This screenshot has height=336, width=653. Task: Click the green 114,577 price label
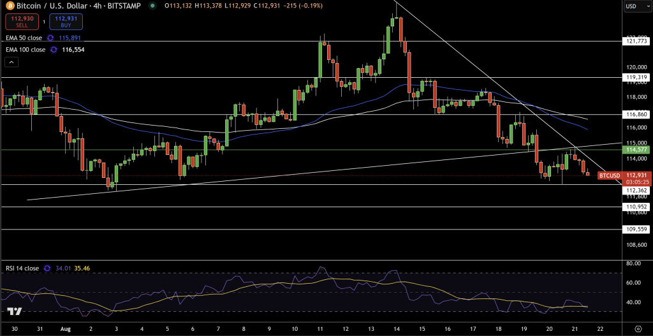(x=636, y=149)
